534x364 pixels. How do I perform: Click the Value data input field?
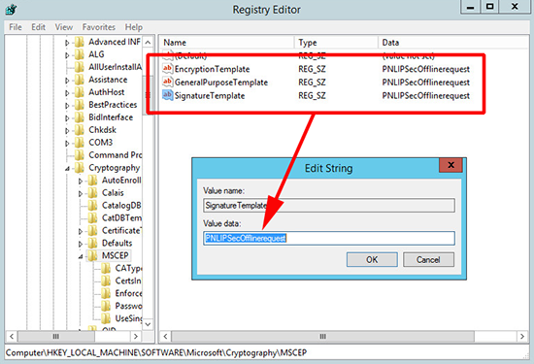pyautogui.click(x=329, y=238)
